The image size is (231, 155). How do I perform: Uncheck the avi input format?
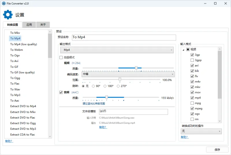point(192,65)
